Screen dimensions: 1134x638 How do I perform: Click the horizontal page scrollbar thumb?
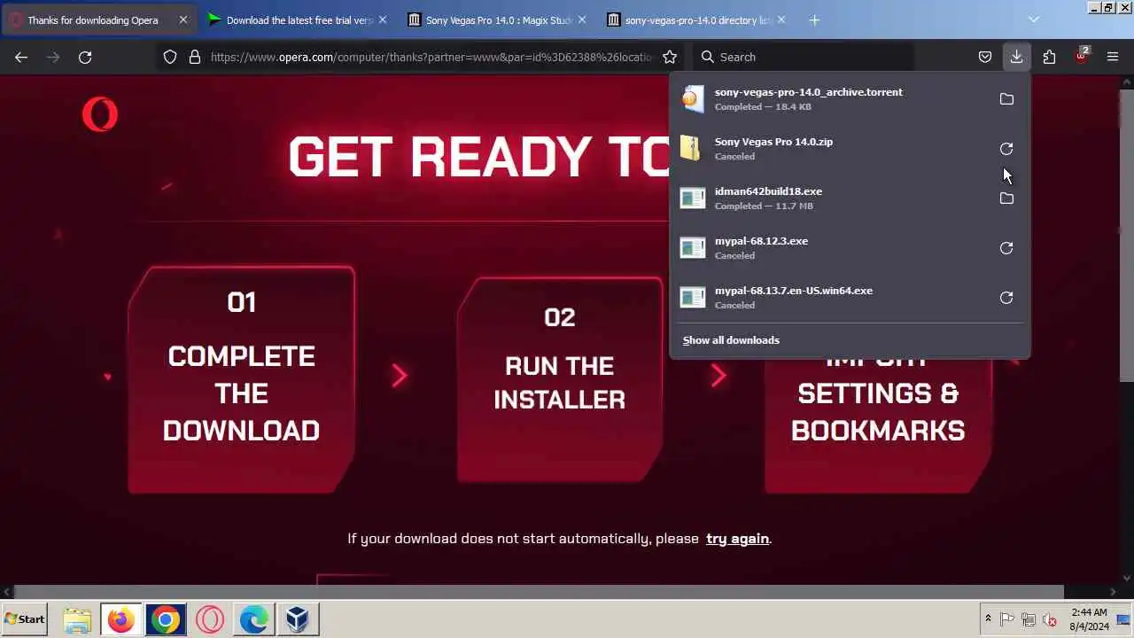tap(539, 592)
